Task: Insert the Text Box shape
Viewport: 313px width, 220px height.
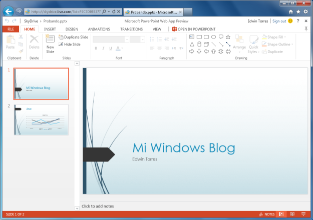Action: point(192,37)
